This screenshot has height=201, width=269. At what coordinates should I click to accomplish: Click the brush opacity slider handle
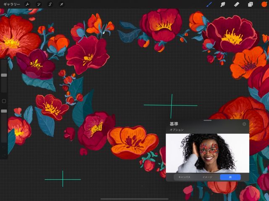click(4, 111)
